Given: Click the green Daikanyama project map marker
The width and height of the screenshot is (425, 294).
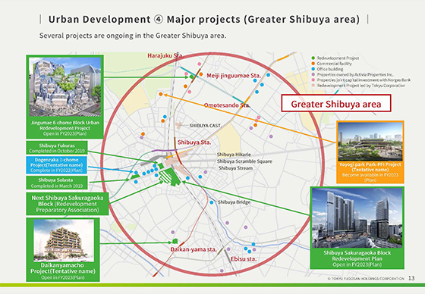Looking at the screenshot, I should [x=175, y=241].
